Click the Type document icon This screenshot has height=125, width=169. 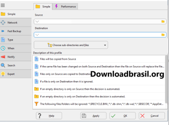point(3,40)
